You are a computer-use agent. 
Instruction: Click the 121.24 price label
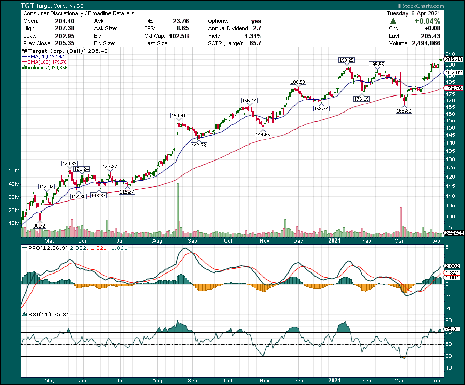(82, 169)
